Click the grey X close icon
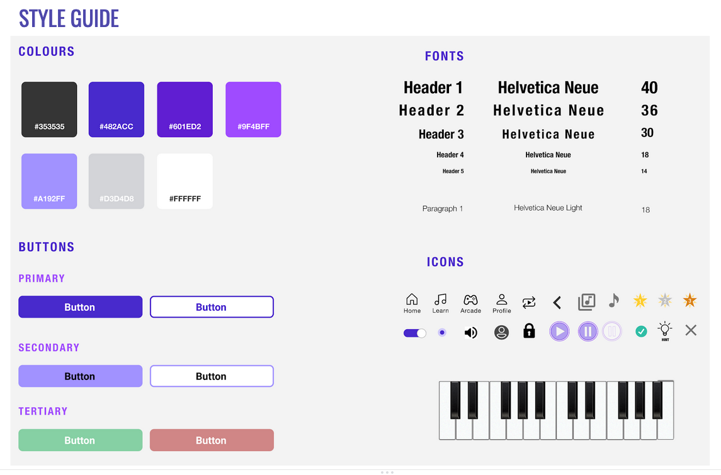Viewport: 721px width, 475px height. 691,330
